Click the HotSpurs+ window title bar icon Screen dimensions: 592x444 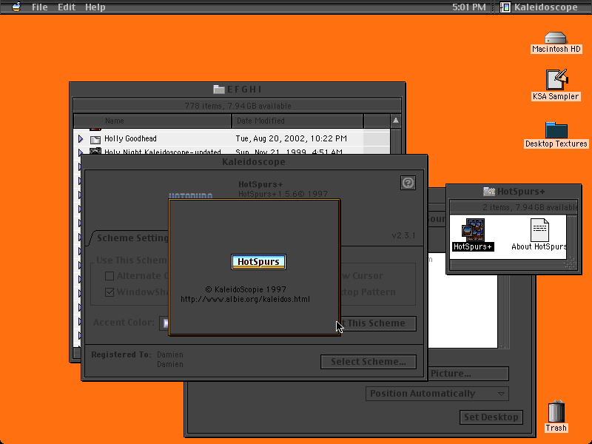point(489,192)
